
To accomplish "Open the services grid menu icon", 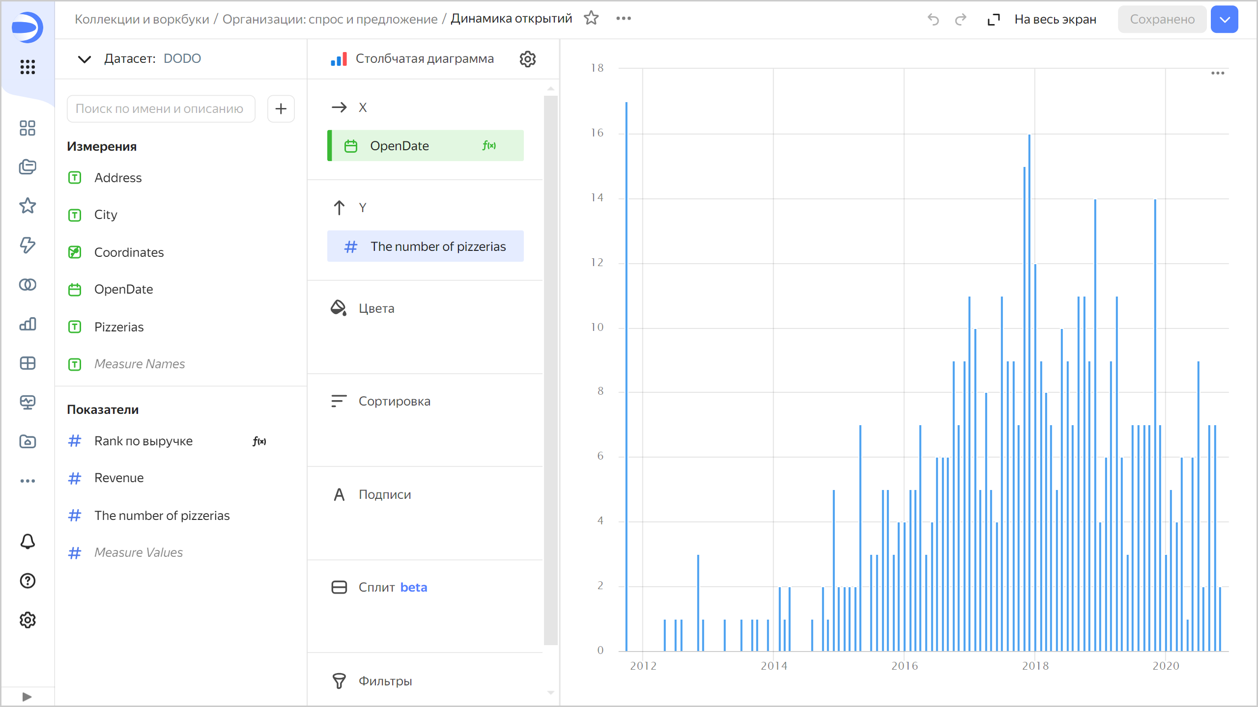I will (x=28, y=67).
